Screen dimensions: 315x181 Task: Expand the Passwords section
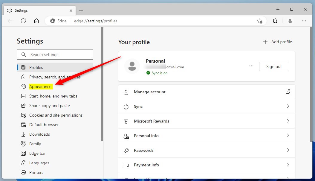click(288, 150)
